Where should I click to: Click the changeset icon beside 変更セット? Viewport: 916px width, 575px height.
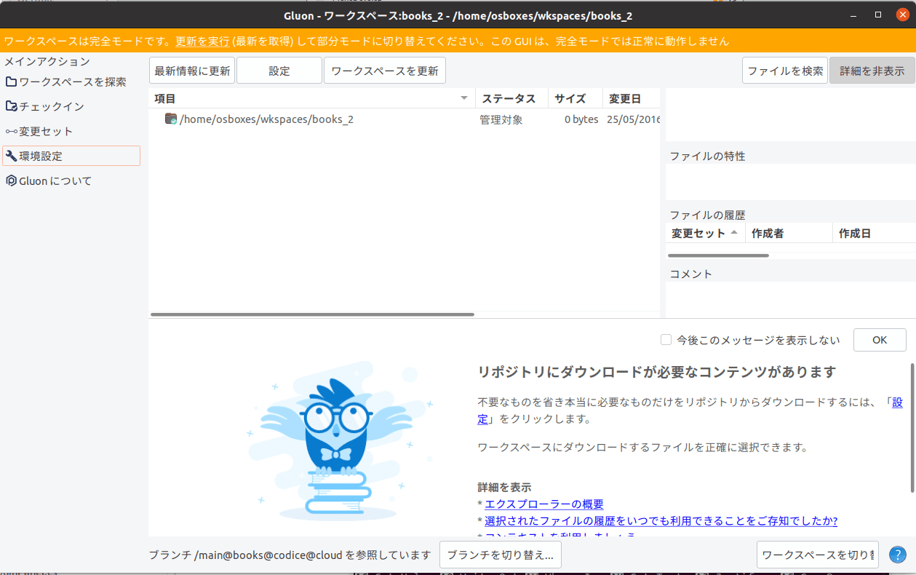pyautogui.click(x=11, y=131)
